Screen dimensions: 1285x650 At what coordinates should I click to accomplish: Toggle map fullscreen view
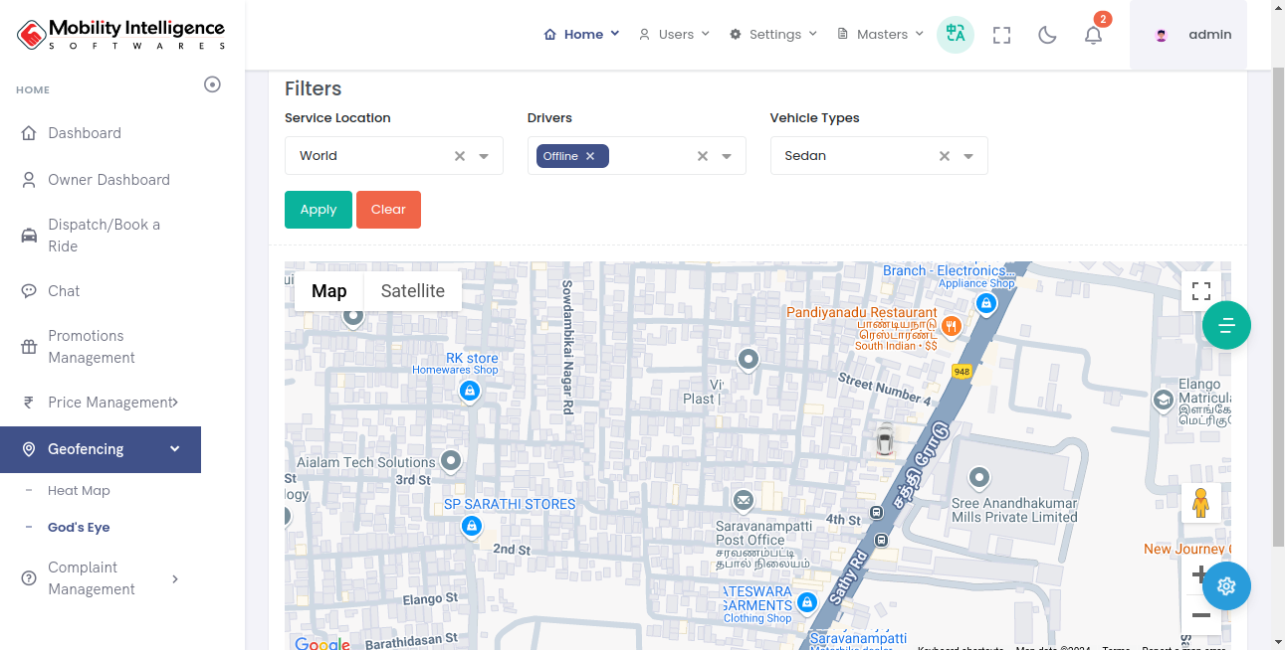tap(1200, 291)
